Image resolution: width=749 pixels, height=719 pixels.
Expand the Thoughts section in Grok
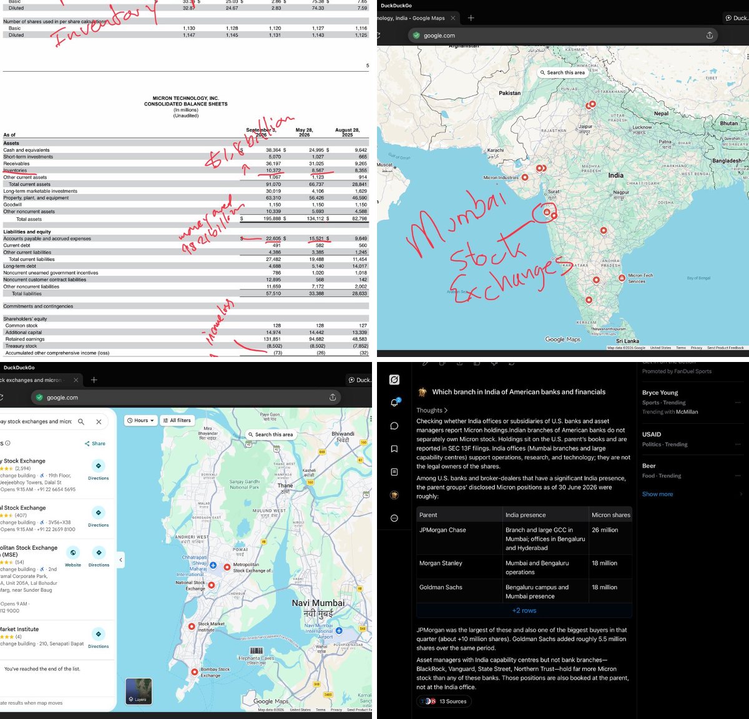point(432,410)
